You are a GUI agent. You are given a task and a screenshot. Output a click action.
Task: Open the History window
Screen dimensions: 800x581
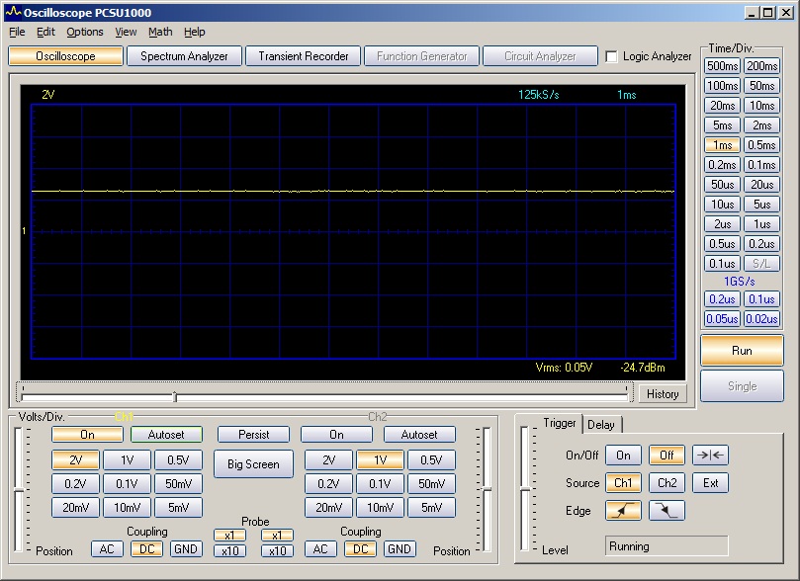tap(663, 394)
